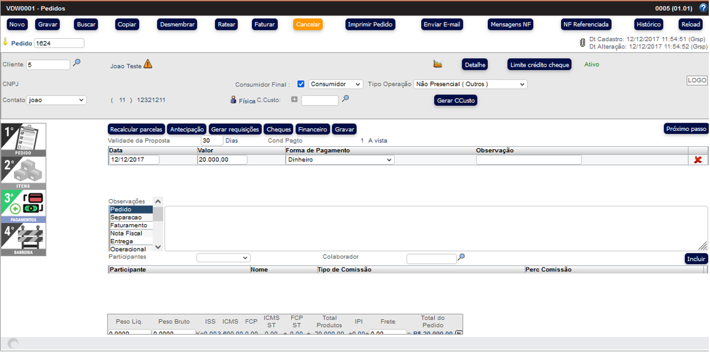The width and height of the screenshot is (710, 352).
Task: Select Nota Fiscal in the Observações list
Action: coord(126,234)
